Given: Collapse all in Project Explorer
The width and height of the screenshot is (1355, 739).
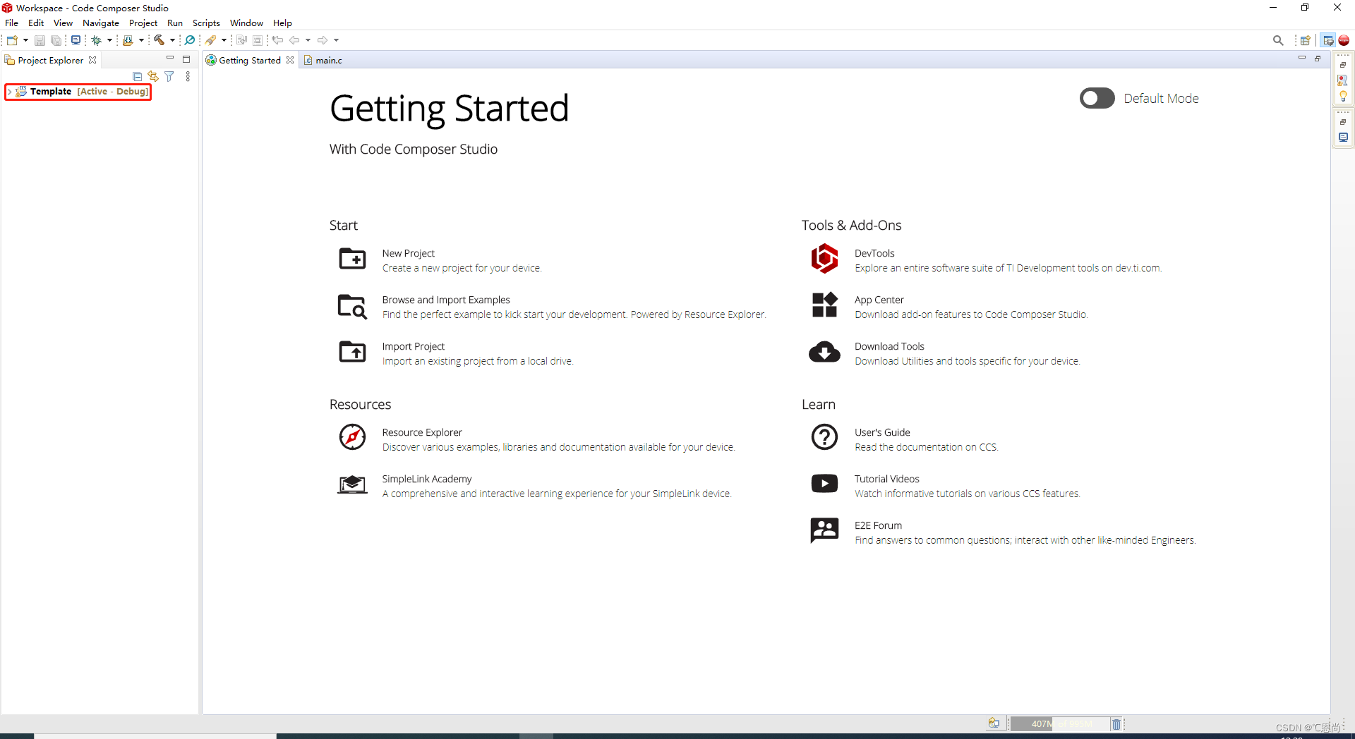Looking at the screenshot, I should click(x=138, y=76).
